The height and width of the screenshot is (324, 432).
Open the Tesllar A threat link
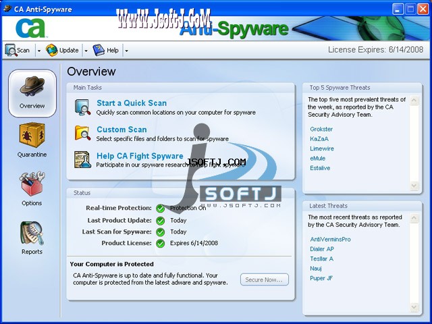321,259
